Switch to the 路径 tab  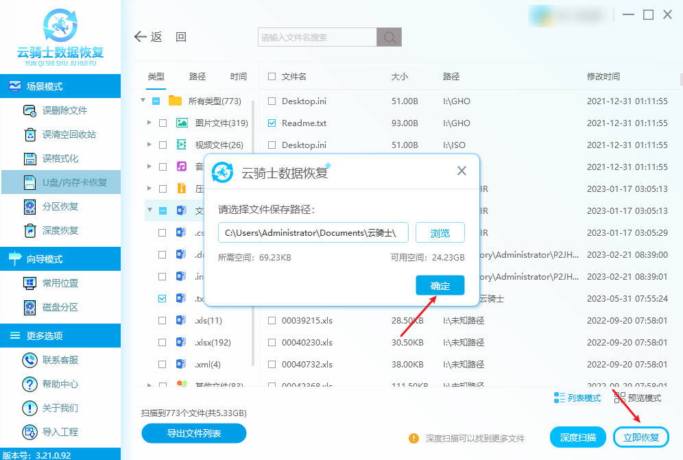coord(197,77)
